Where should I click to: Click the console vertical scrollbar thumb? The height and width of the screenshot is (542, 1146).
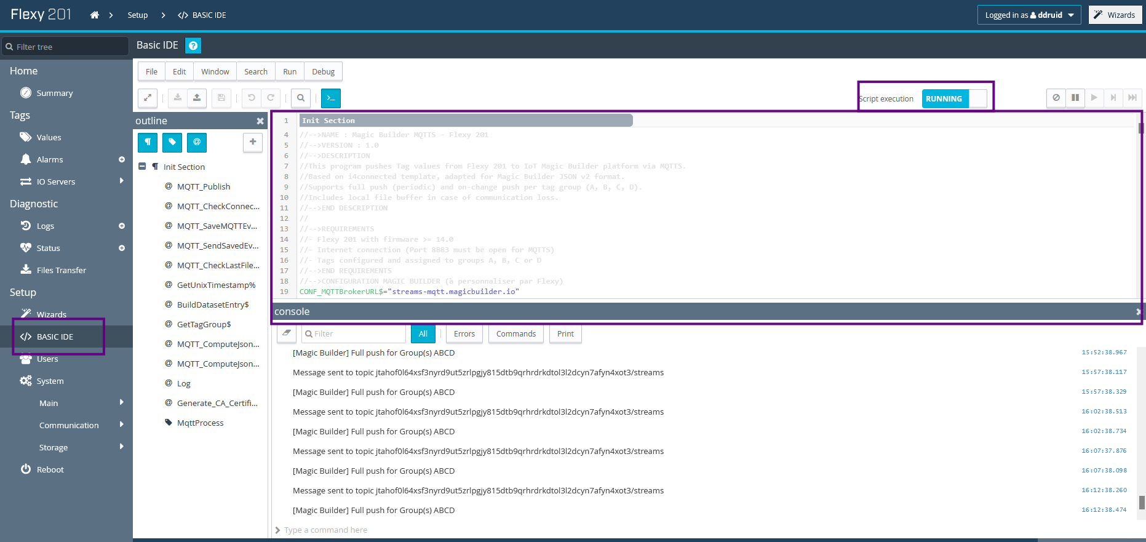coord(1142,503)
